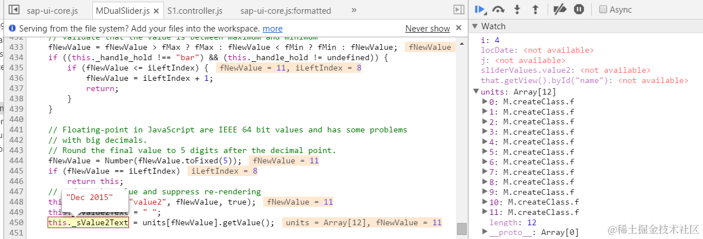The image size is (703, 239).
Task: Click the inline 'iLeftIndex = 8' value on line 445
Action: [x=224, y=171]
